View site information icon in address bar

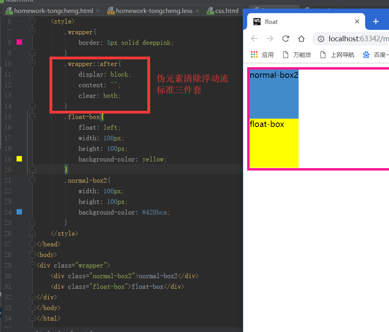[x=321, y=39]
